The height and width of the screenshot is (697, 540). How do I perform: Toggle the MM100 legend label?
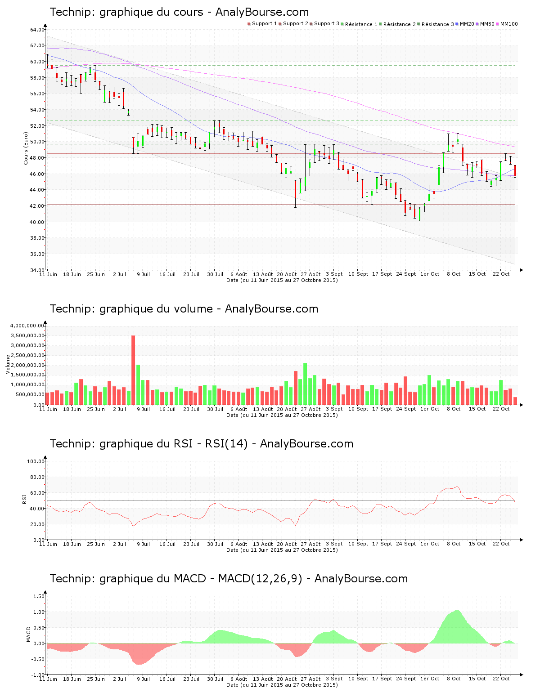point(509,24)
